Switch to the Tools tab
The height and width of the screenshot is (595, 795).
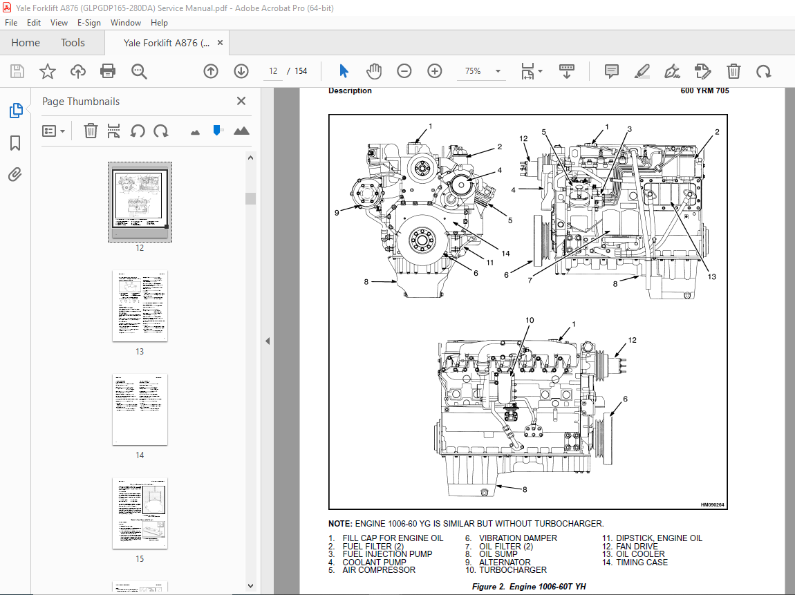coord(73,43)
